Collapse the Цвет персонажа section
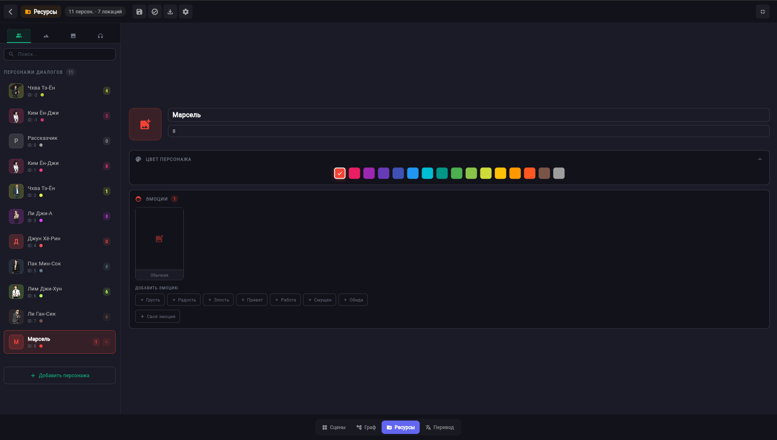The image size is (777, 440). pyautogui.click(x=760, y=159)
